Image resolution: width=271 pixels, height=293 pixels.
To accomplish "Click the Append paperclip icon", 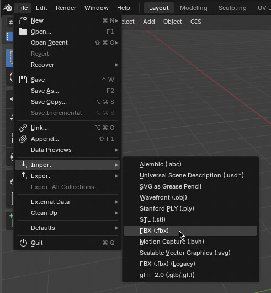I will point(23,139).
